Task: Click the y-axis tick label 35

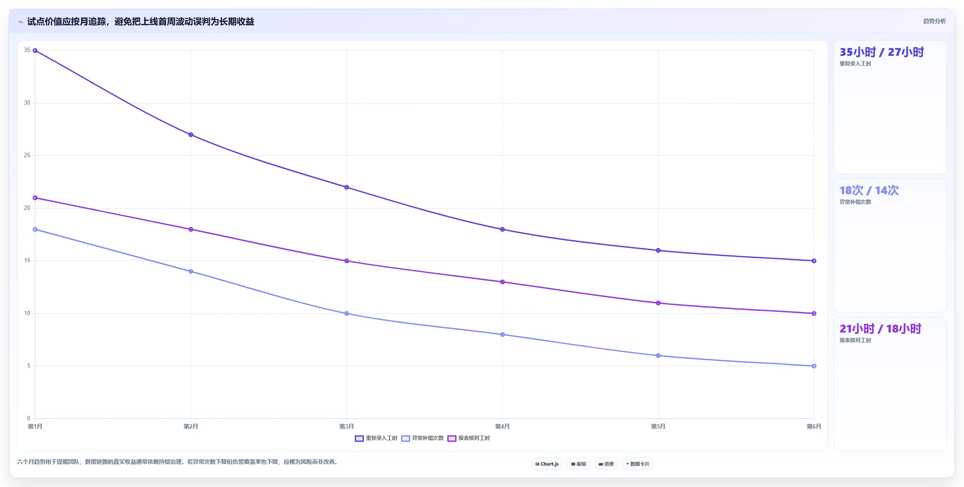Action: (27, 50)
